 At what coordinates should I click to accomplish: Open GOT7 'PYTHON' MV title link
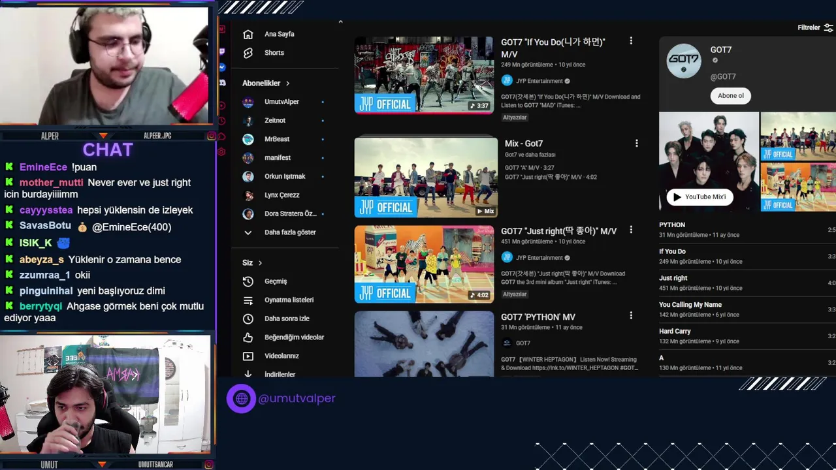click(538, 317)
